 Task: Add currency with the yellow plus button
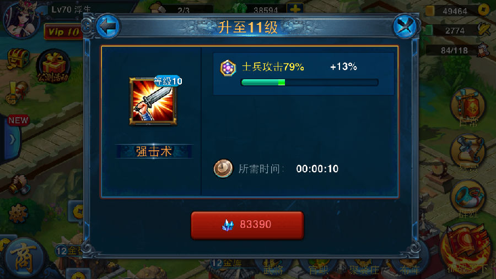pyautogui.click(x=294, y=8)
